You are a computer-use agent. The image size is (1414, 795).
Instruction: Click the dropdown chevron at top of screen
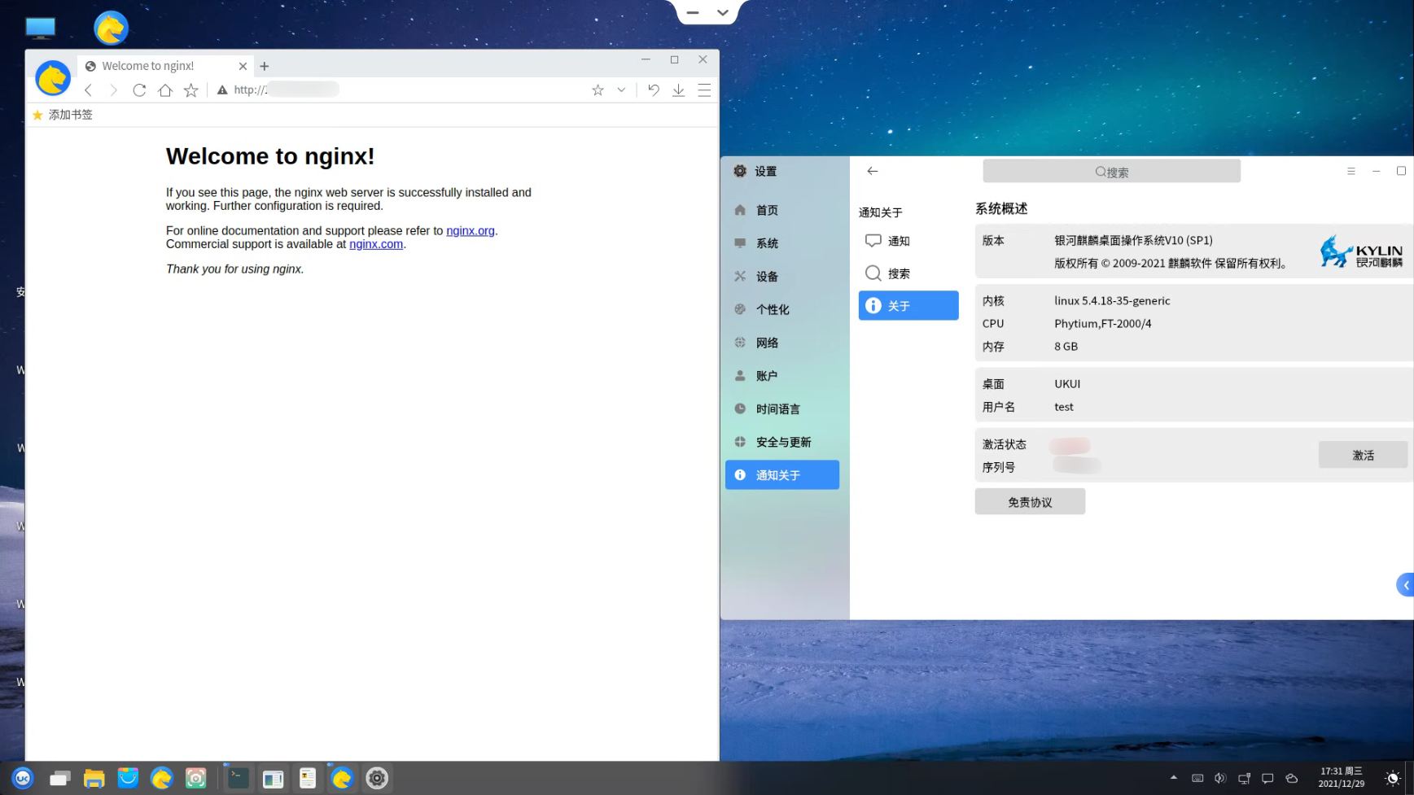click(723, 12)
